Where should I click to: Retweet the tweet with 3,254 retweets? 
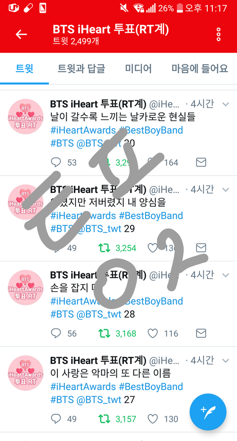click(x=104, y=248)
